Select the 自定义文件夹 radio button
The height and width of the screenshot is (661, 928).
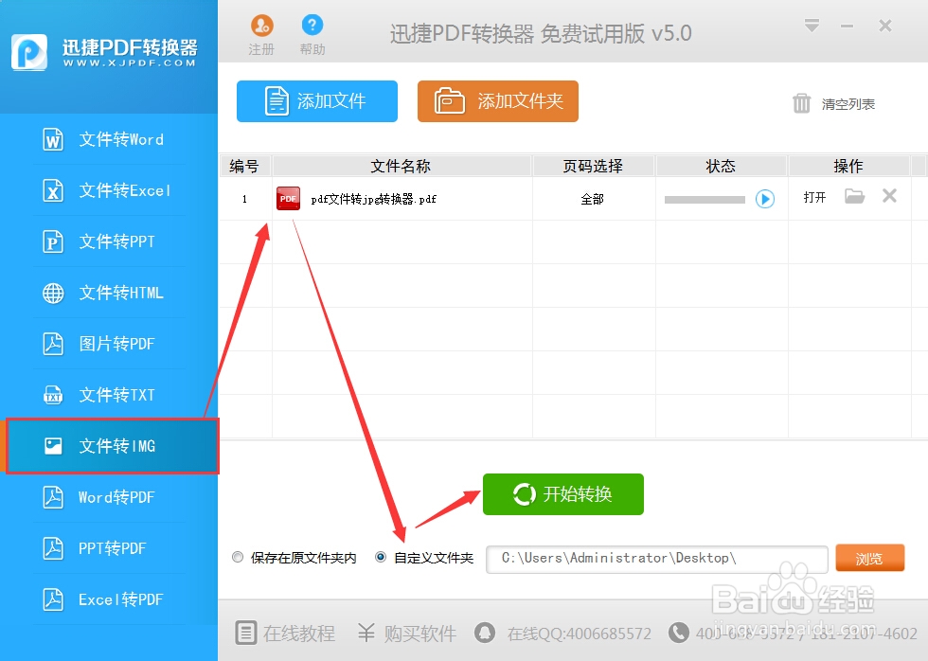(x=381, y=557)
